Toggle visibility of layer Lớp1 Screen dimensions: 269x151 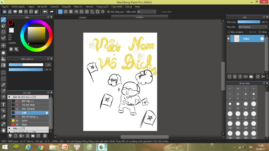229,39
